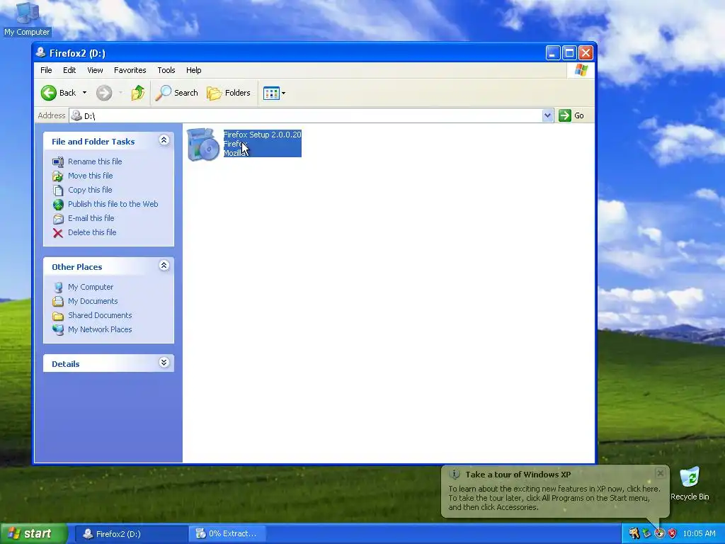Click the greyed Forward arrow button
This screenshot has height=544, width=725.
click(104, 93)
